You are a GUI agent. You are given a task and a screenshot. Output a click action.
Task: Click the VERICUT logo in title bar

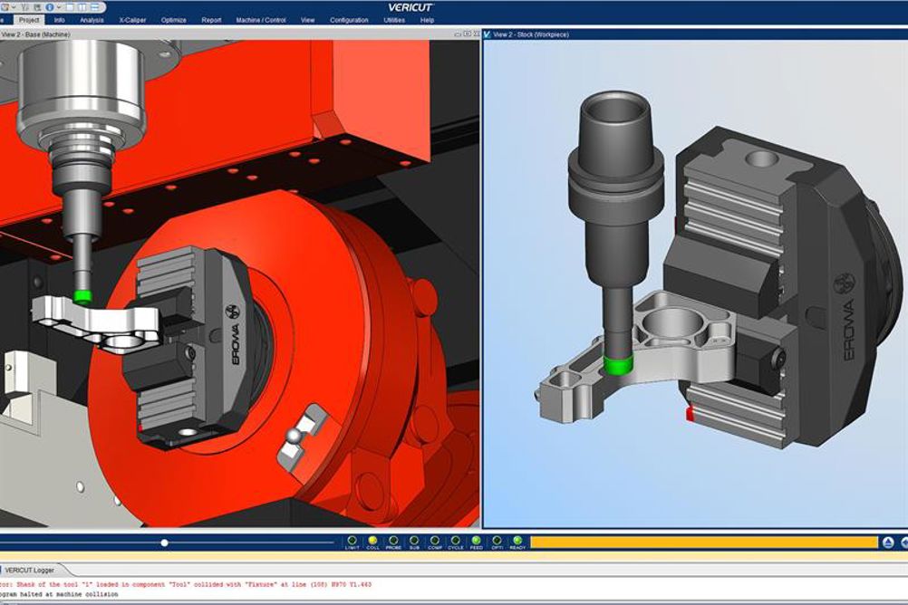[x=411, y=7]
